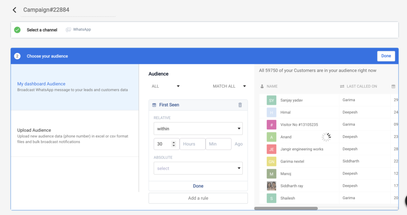Open the Absolute select dropdown
407x215 pixels.
point(198,168)
